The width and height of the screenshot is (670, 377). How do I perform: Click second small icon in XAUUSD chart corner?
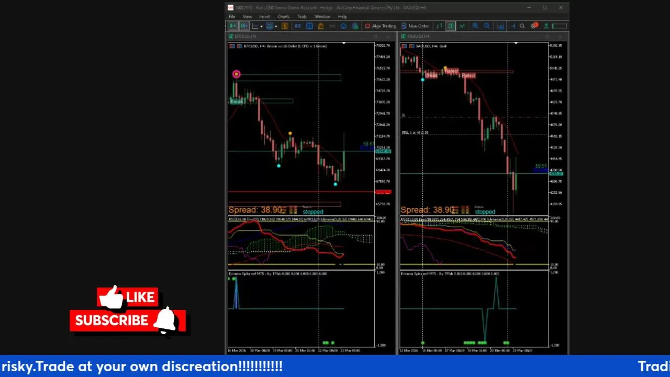point(411,46)
